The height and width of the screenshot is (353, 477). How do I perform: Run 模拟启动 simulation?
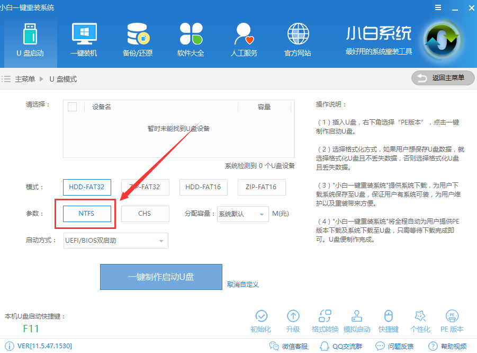356,321
